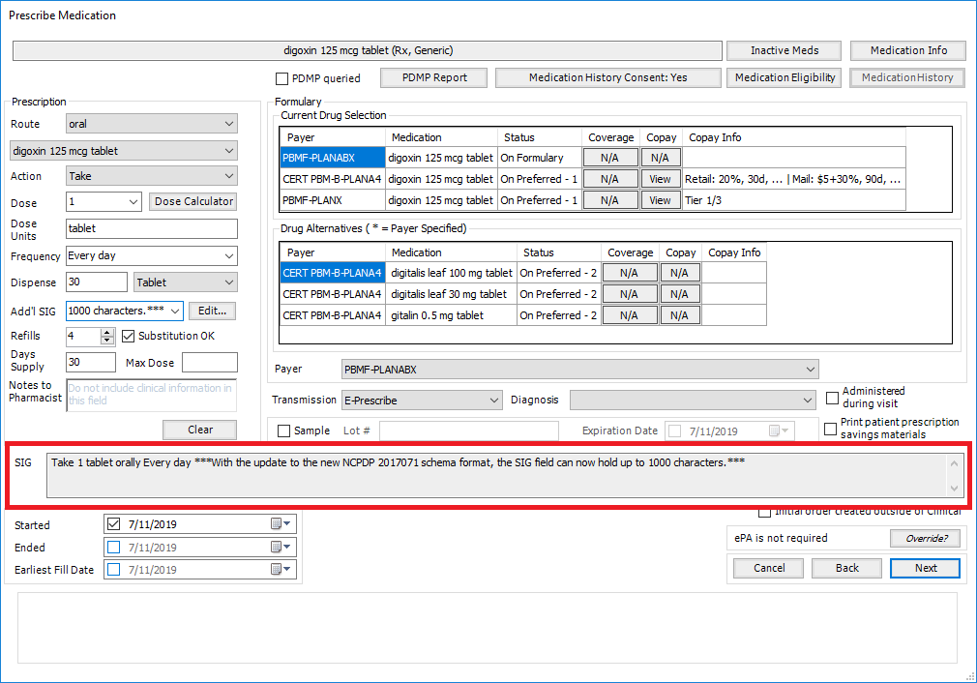Image resolution: width=977 pixels, height=683 pixels.
Task: Select the PBMF-PLANX payer cell
Action: coord(333,200)
